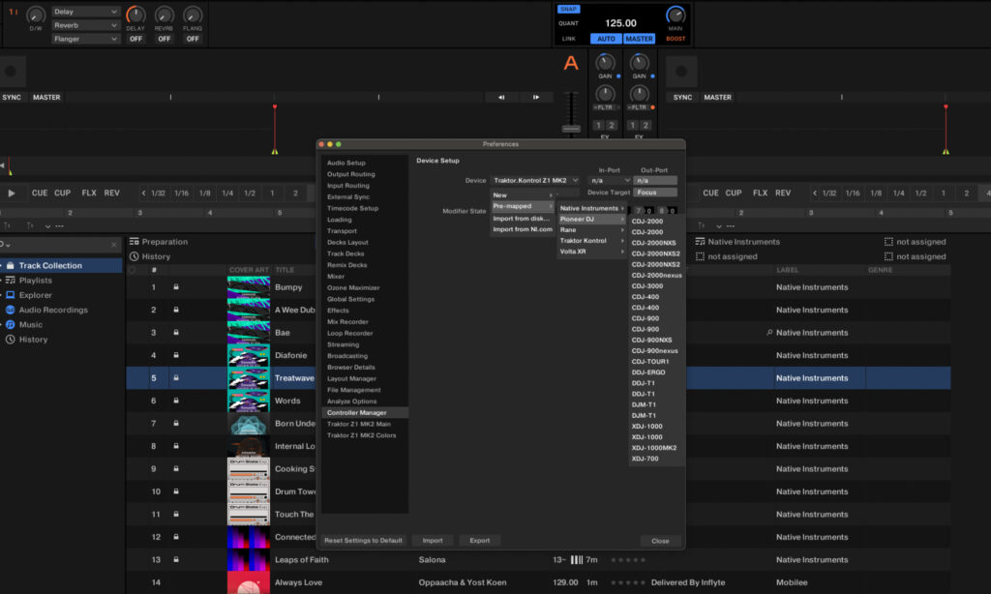This screenshot has width=991, height=594.
Task: Select the Music source icon in the sidebar
Action: click(x=9, y=323)
